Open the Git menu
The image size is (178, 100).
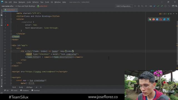(52, 2)
